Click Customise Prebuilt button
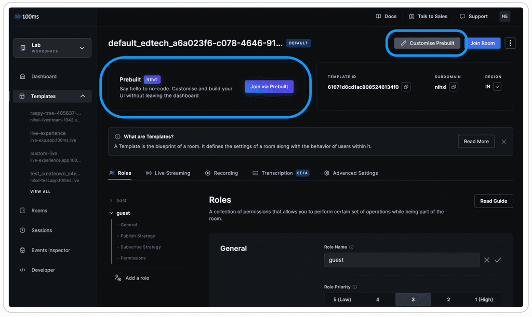532x317 pixels. pos(427,43)
